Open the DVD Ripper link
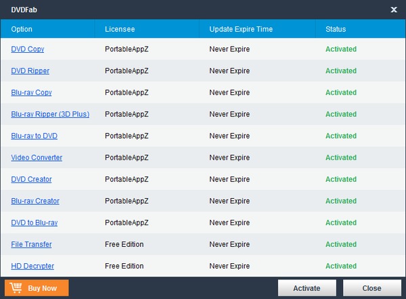406x299 pixels. (x=30, y=71)
